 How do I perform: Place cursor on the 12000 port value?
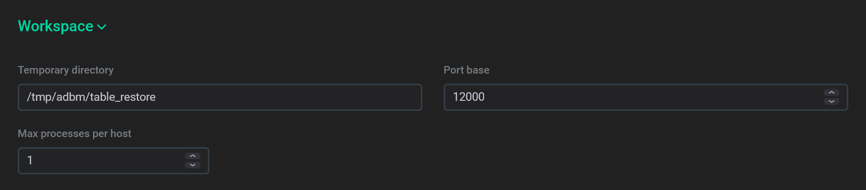468,97
